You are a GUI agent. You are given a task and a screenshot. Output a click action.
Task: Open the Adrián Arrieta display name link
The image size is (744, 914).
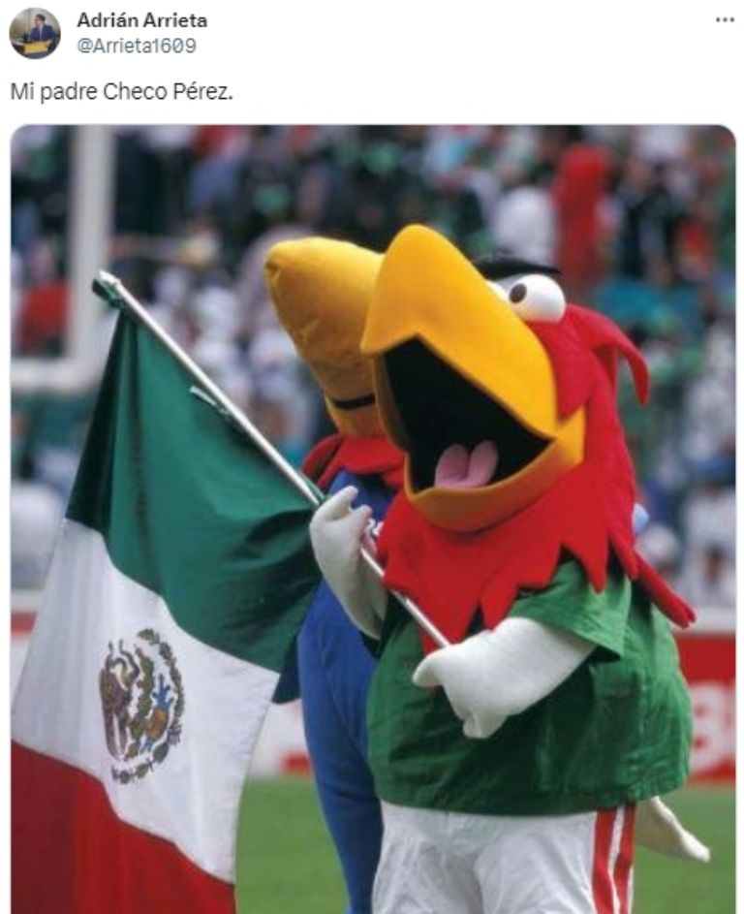click(x=142, y=20)
